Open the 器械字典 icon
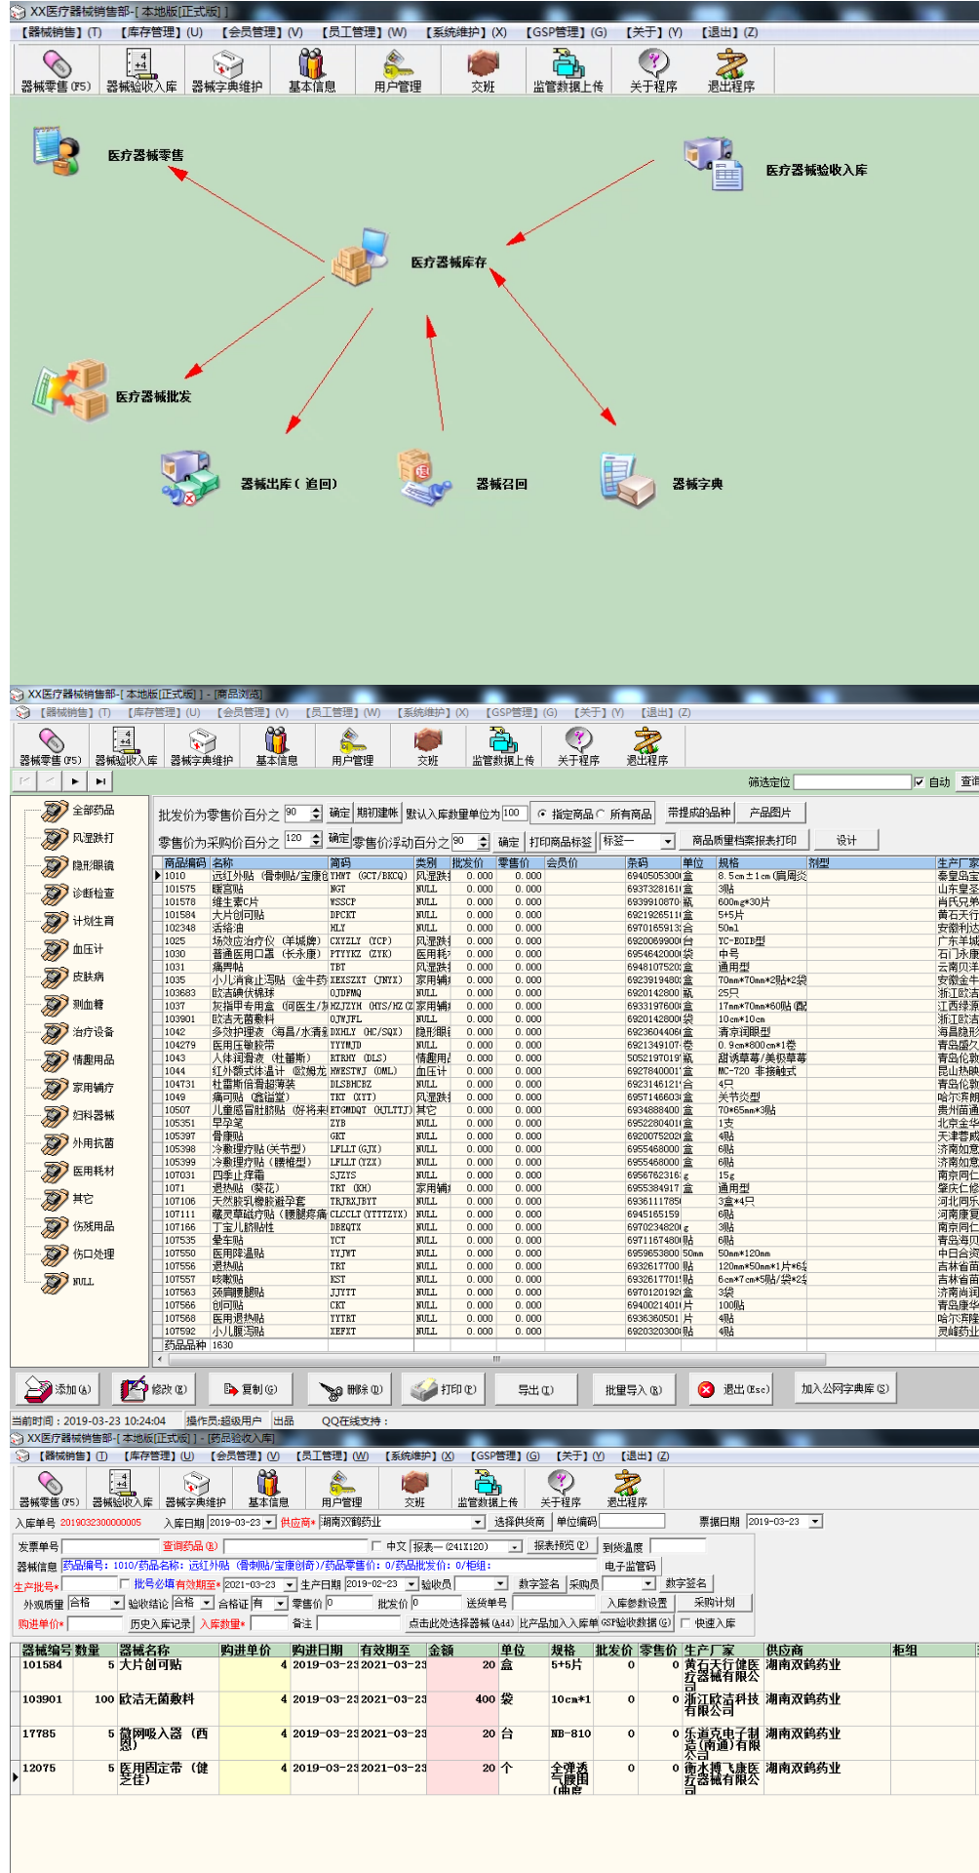 pos(627,480)
